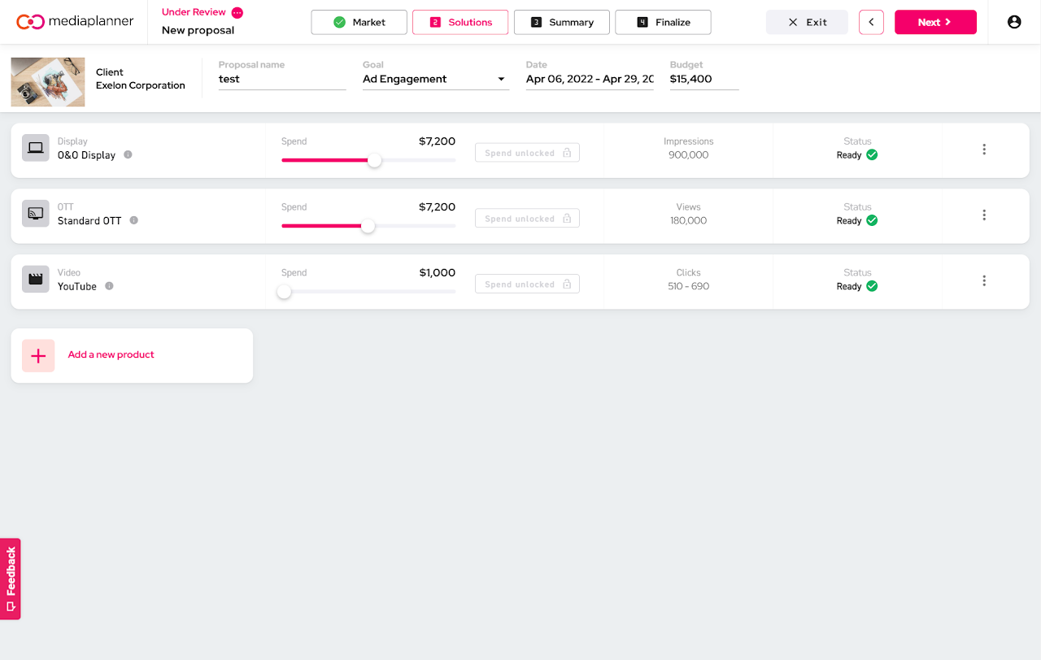The width and height of the screenshot is (1041, 660).
Task: Click the plus icon to add product
Action: (38, 356)
